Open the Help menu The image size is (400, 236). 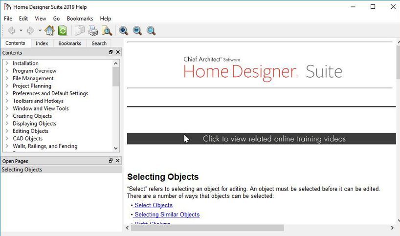[x=105, y=19]
